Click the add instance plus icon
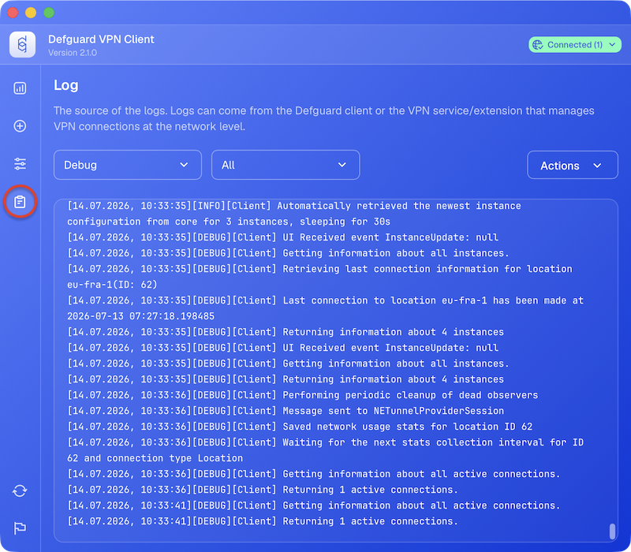 pyautogui.click(x=20, y=126)
